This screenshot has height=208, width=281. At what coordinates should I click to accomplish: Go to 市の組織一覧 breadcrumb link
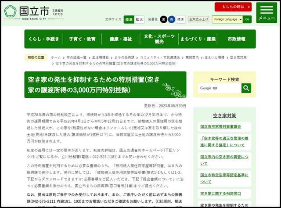coord(76,57)
